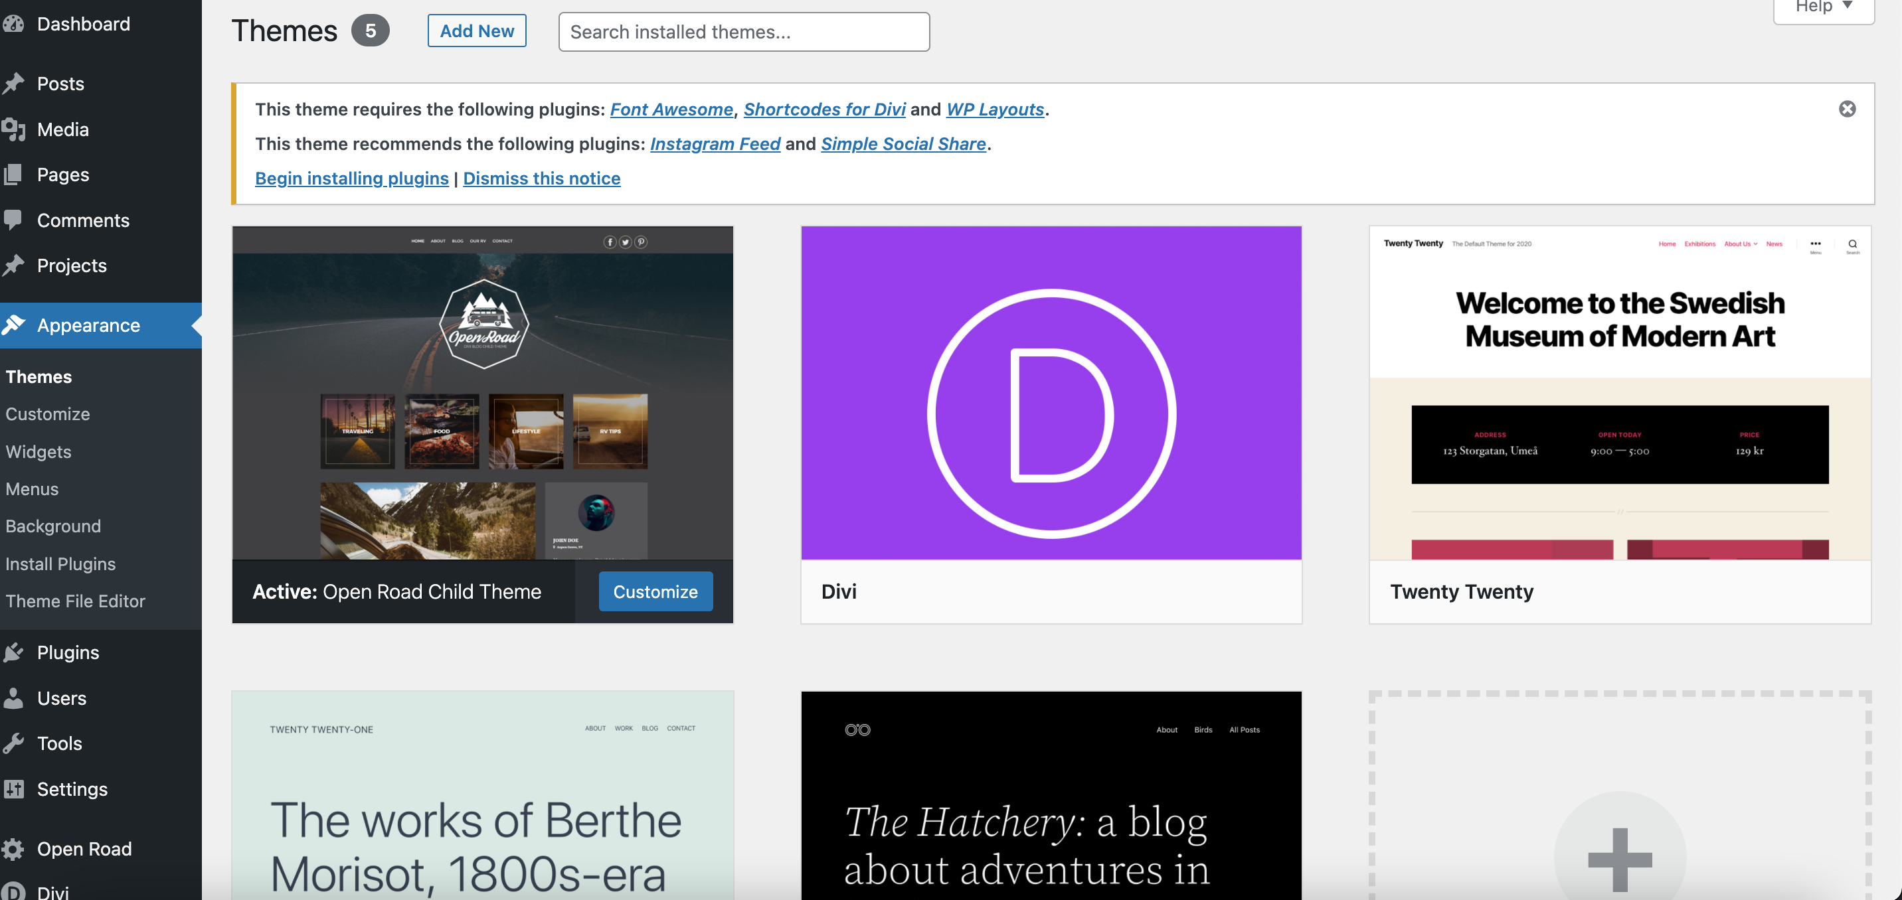
Task: Click the Users person icon
Action: pos(13,698)
